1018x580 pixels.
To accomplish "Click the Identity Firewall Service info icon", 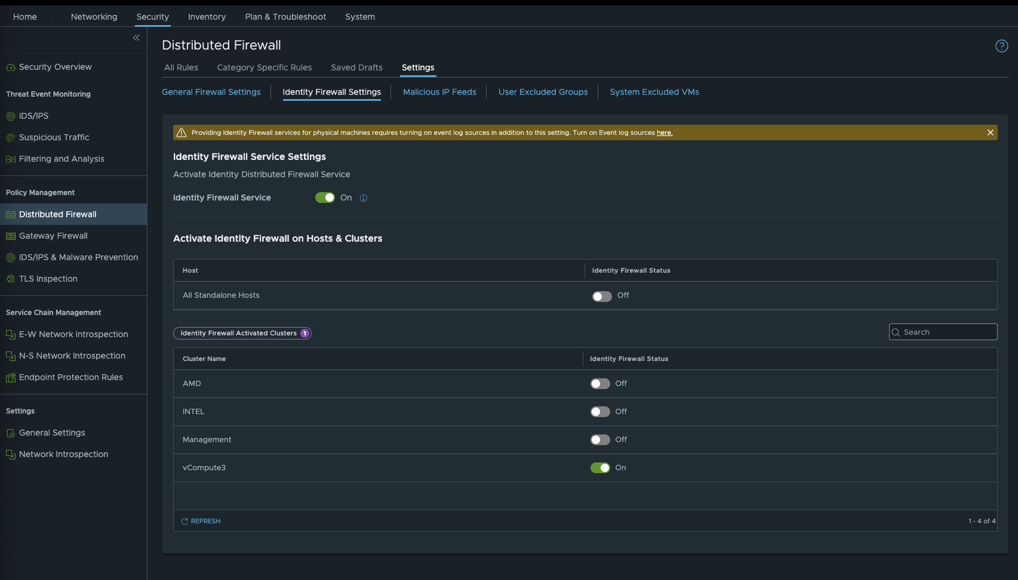I will (x=364, y=198).
